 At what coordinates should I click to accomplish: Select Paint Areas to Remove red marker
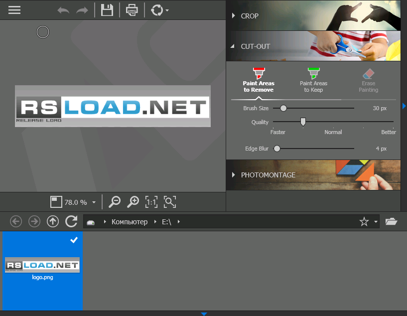[x=259, y=80]
